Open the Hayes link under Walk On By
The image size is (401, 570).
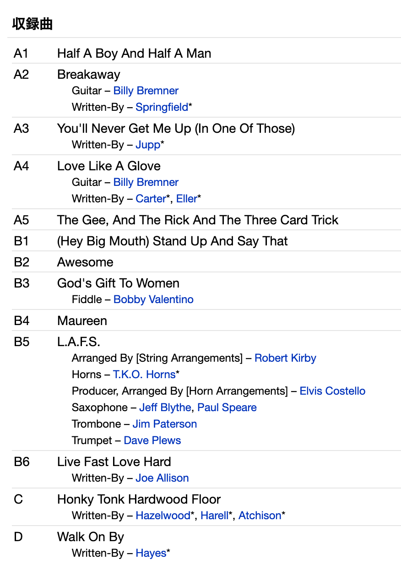(151, 553)
